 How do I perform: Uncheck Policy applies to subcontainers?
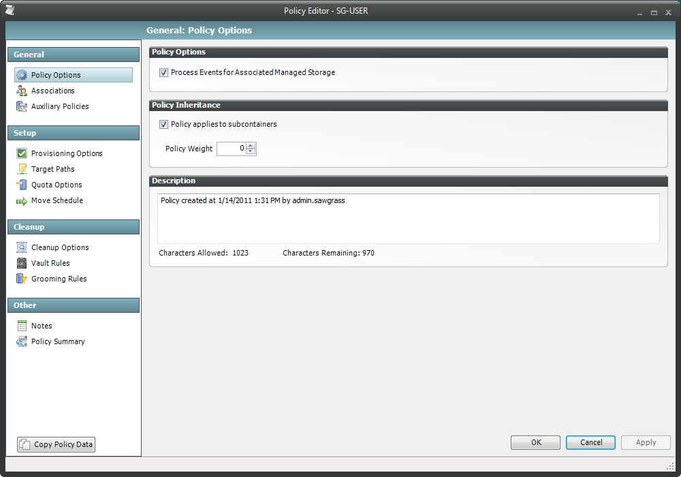pos(163,124)
